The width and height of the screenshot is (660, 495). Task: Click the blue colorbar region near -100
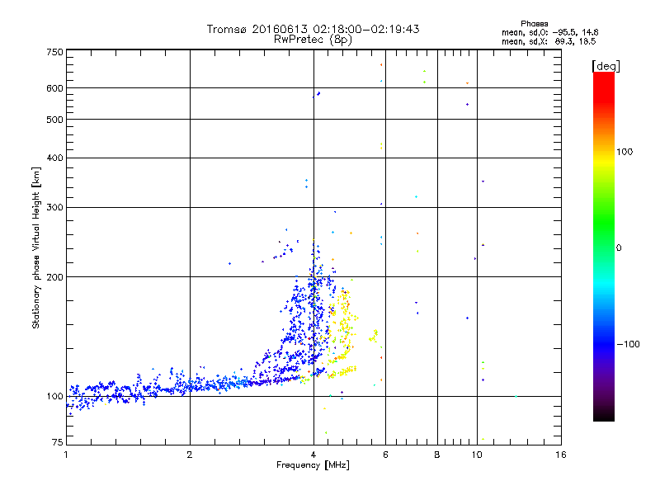[604, 344]
